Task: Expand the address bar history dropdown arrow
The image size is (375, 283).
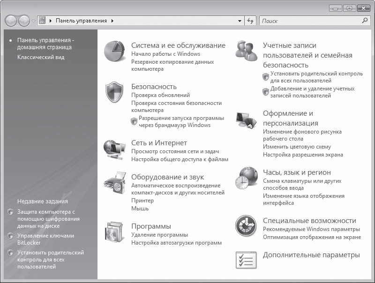Action: (240, 21)
